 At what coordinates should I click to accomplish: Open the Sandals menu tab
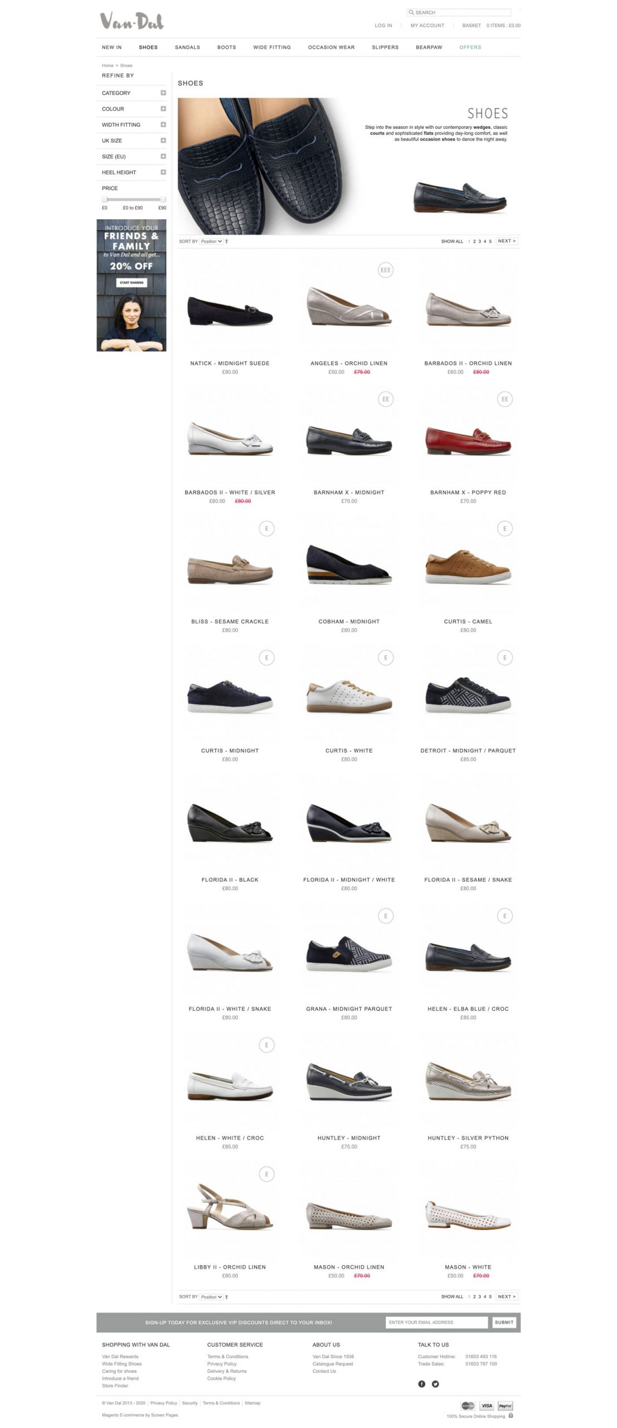pos(187,47)
